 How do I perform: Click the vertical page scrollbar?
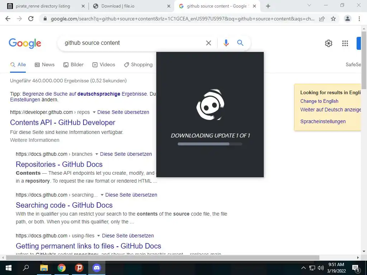pos(364,60)
